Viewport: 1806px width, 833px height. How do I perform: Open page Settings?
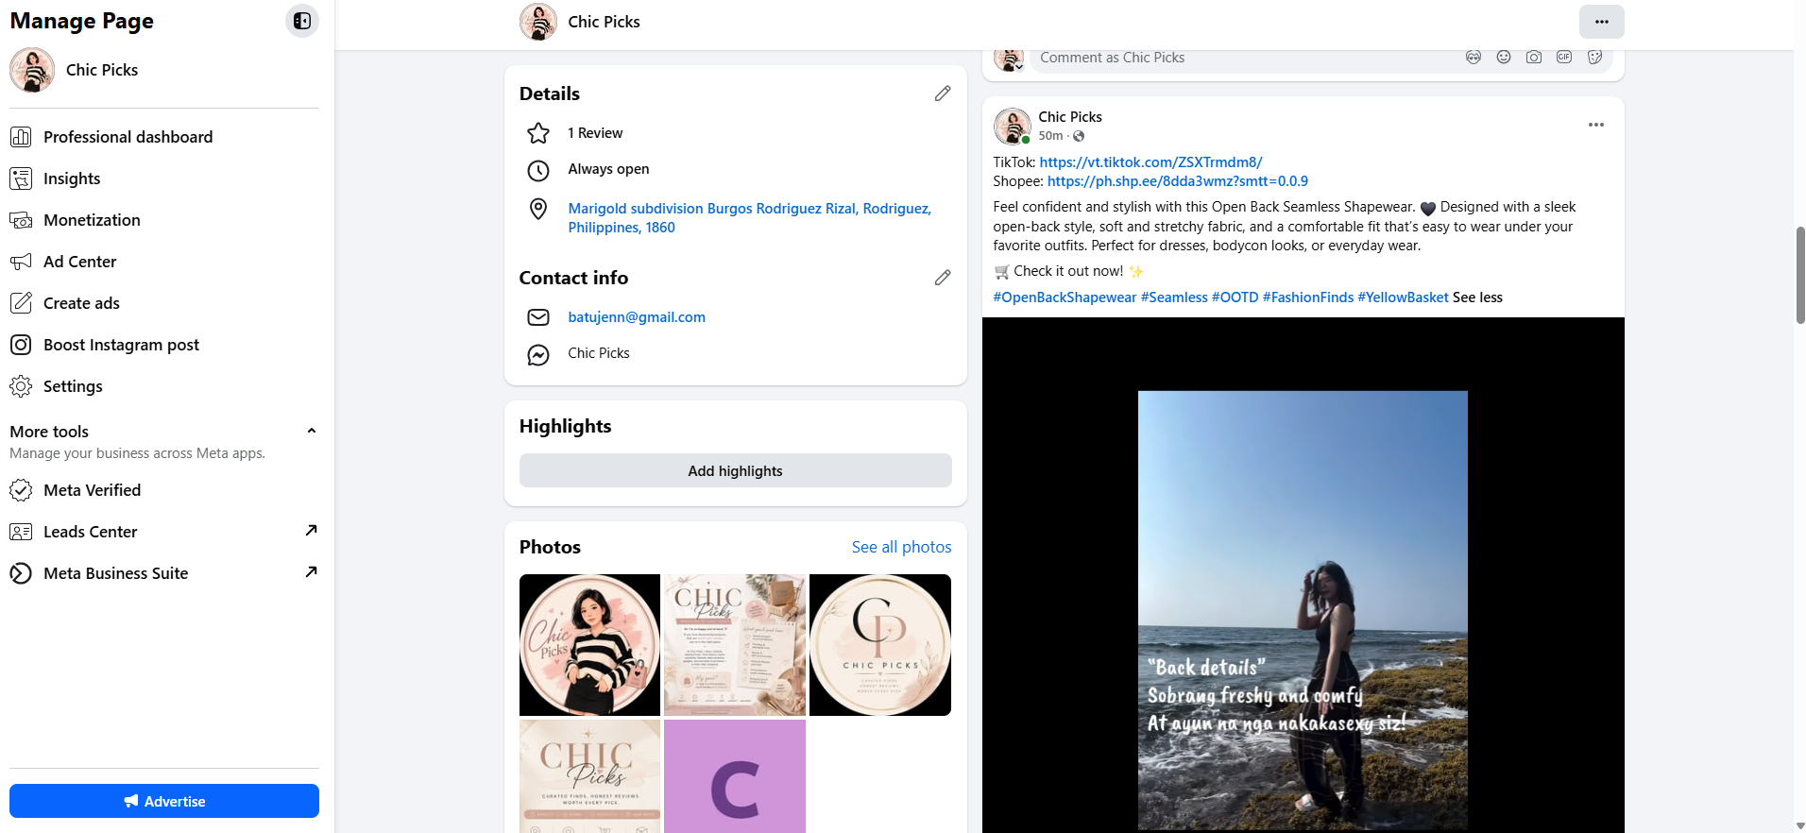tap(164, 386)
